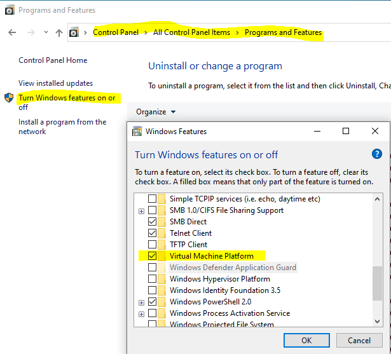Image resolution: width=391 pixels, height=354 pixels.
Task: Uncheck Virtual Machine Platform checkbox
Action: pyautogui.click(x=152, y=255)
